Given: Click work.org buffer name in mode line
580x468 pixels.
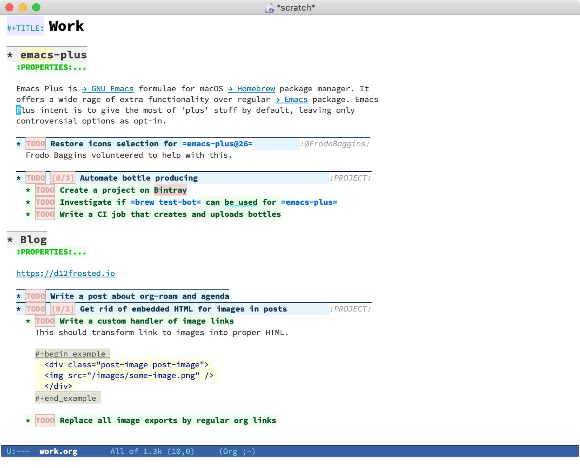Looking at the screenshot, I should 58,451.
